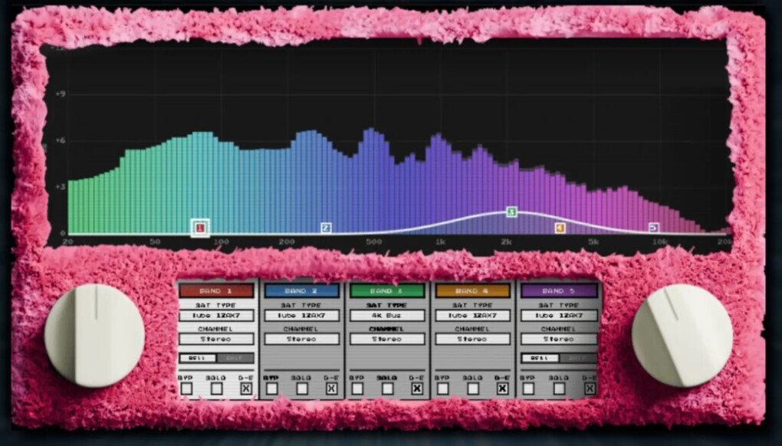Open the 4K Bus saturation type dropdown

pyautogui.click(x=387, y=316)
